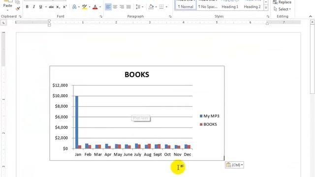Click Sept category label
This screenshot has width=315, height=177.
(x=157, y=154)
